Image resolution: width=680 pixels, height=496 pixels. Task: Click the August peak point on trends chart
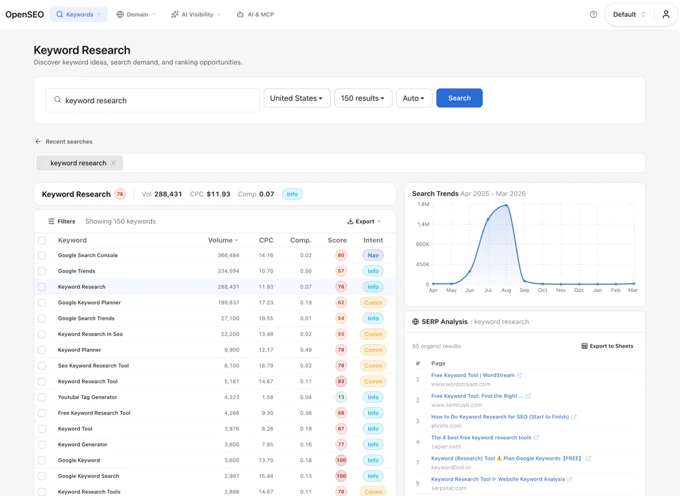pos(507,205)
